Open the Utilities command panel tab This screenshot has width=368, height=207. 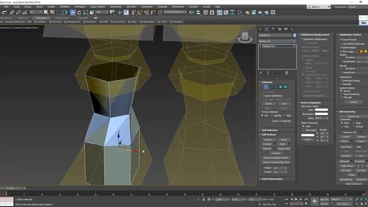point(292,29)
